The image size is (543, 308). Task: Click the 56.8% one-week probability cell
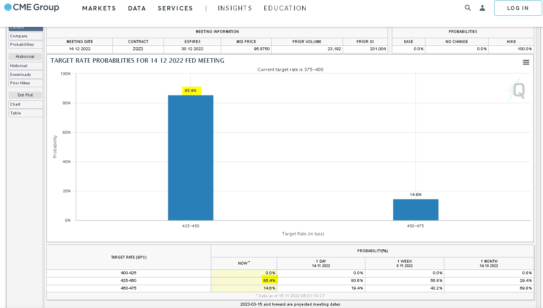pos(405,281)
